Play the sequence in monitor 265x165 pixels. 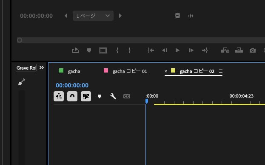pyautogui.click(x=177, y=50)
